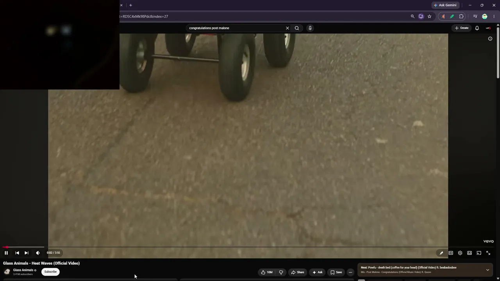500x281 pixels.
Task: Open the YouTube Create menu
Action: 461,28
